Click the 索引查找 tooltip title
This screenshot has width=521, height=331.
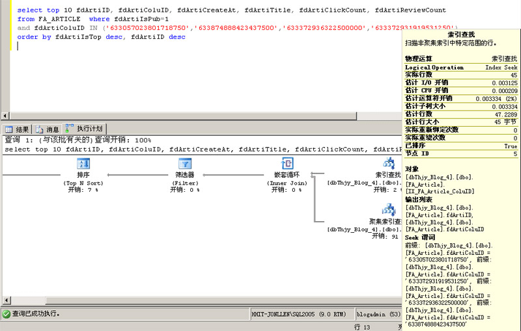tap(461, 34)
